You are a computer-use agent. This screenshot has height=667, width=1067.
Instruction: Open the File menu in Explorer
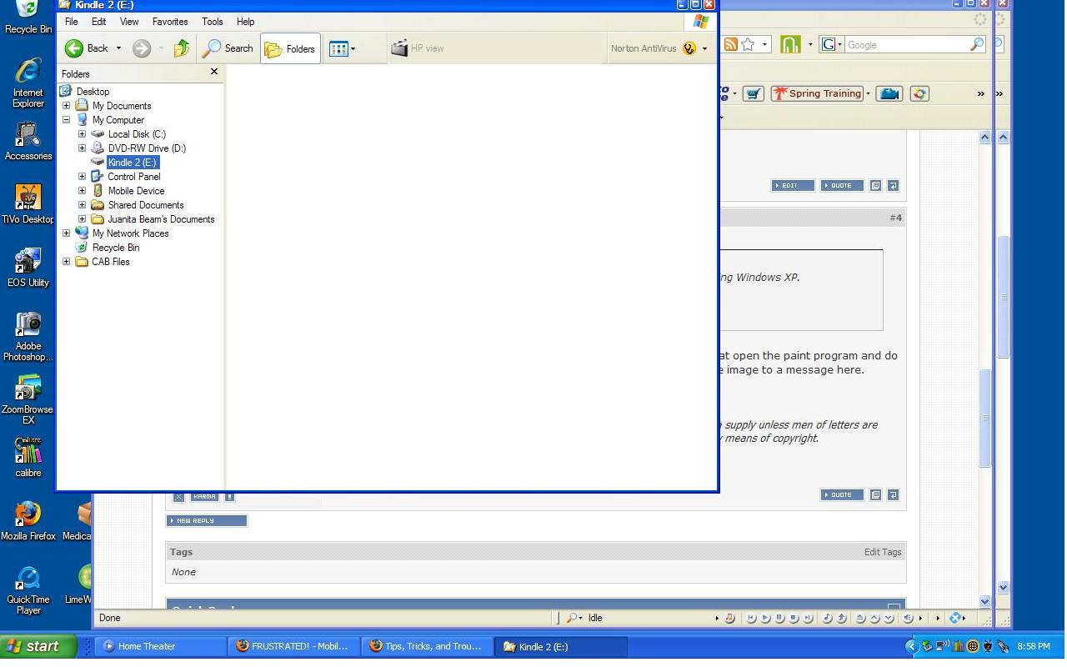point(72,22)
